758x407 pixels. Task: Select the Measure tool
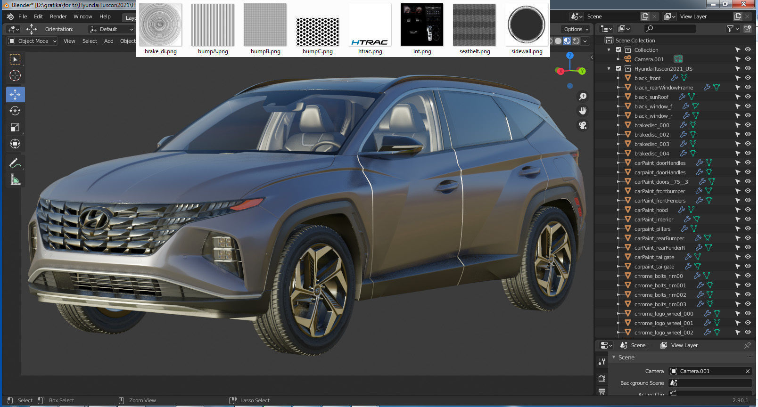tap(15, 179)
